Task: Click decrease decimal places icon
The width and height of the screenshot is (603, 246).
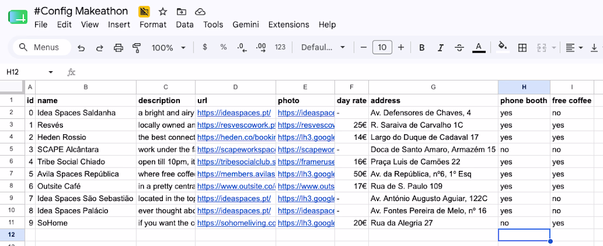Action: (242, 47)
